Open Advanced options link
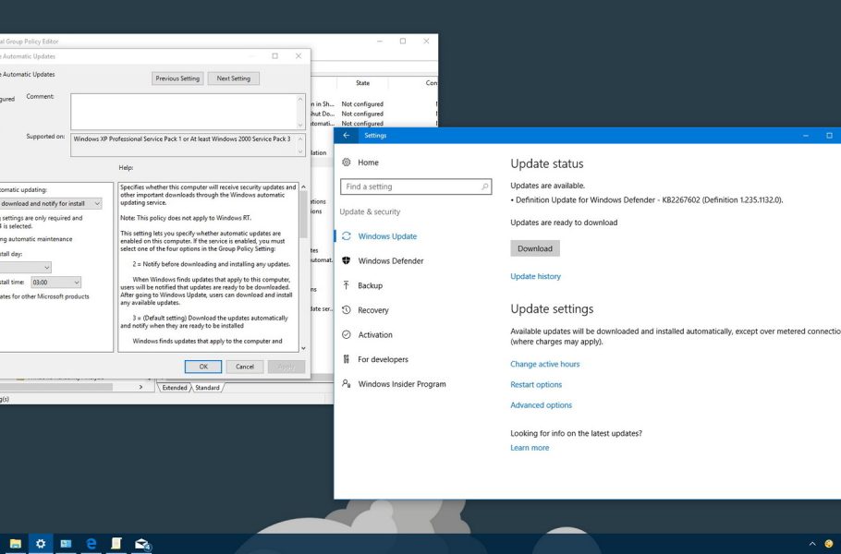Image resolution: width=841 pixels, height=554 pixels. coord(541,405)
